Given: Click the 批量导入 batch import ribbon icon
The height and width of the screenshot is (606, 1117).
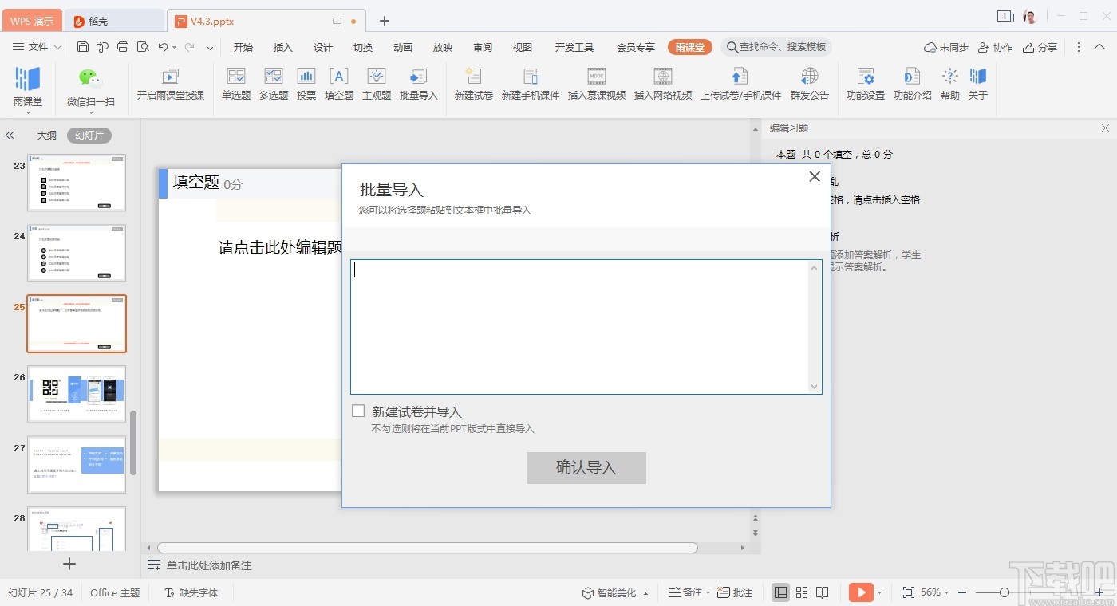Looking at the screenshot, I should [x=419, y=85].
